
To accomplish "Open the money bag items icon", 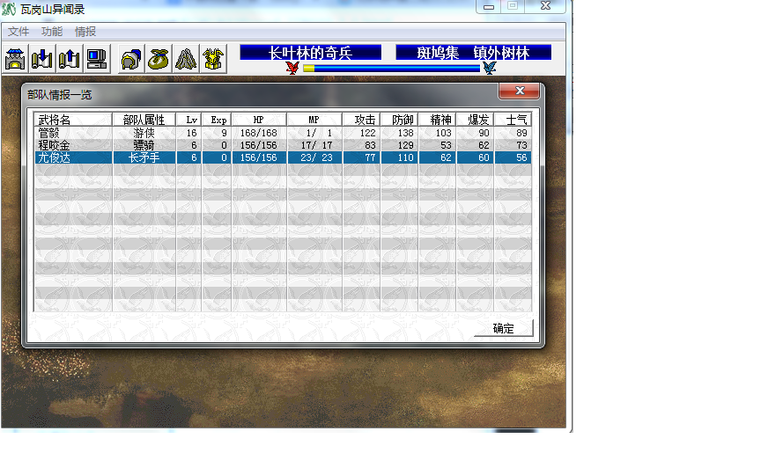I will (159, 60).
